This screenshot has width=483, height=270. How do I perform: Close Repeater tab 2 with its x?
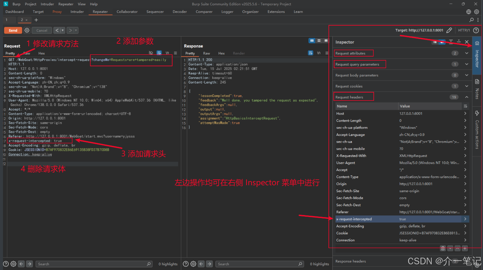point(27,20)
